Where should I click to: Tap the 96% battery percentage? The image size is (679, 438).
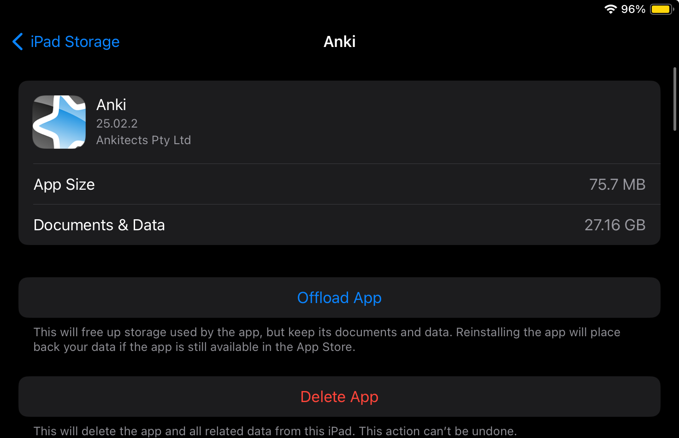[633, 9]
